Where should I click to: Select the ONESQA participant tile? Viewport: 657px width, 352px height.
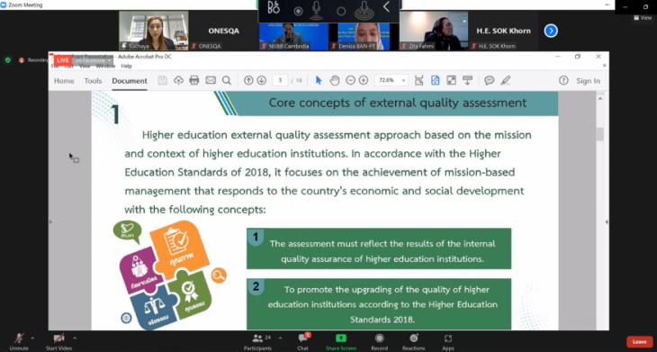pos(224,31)
